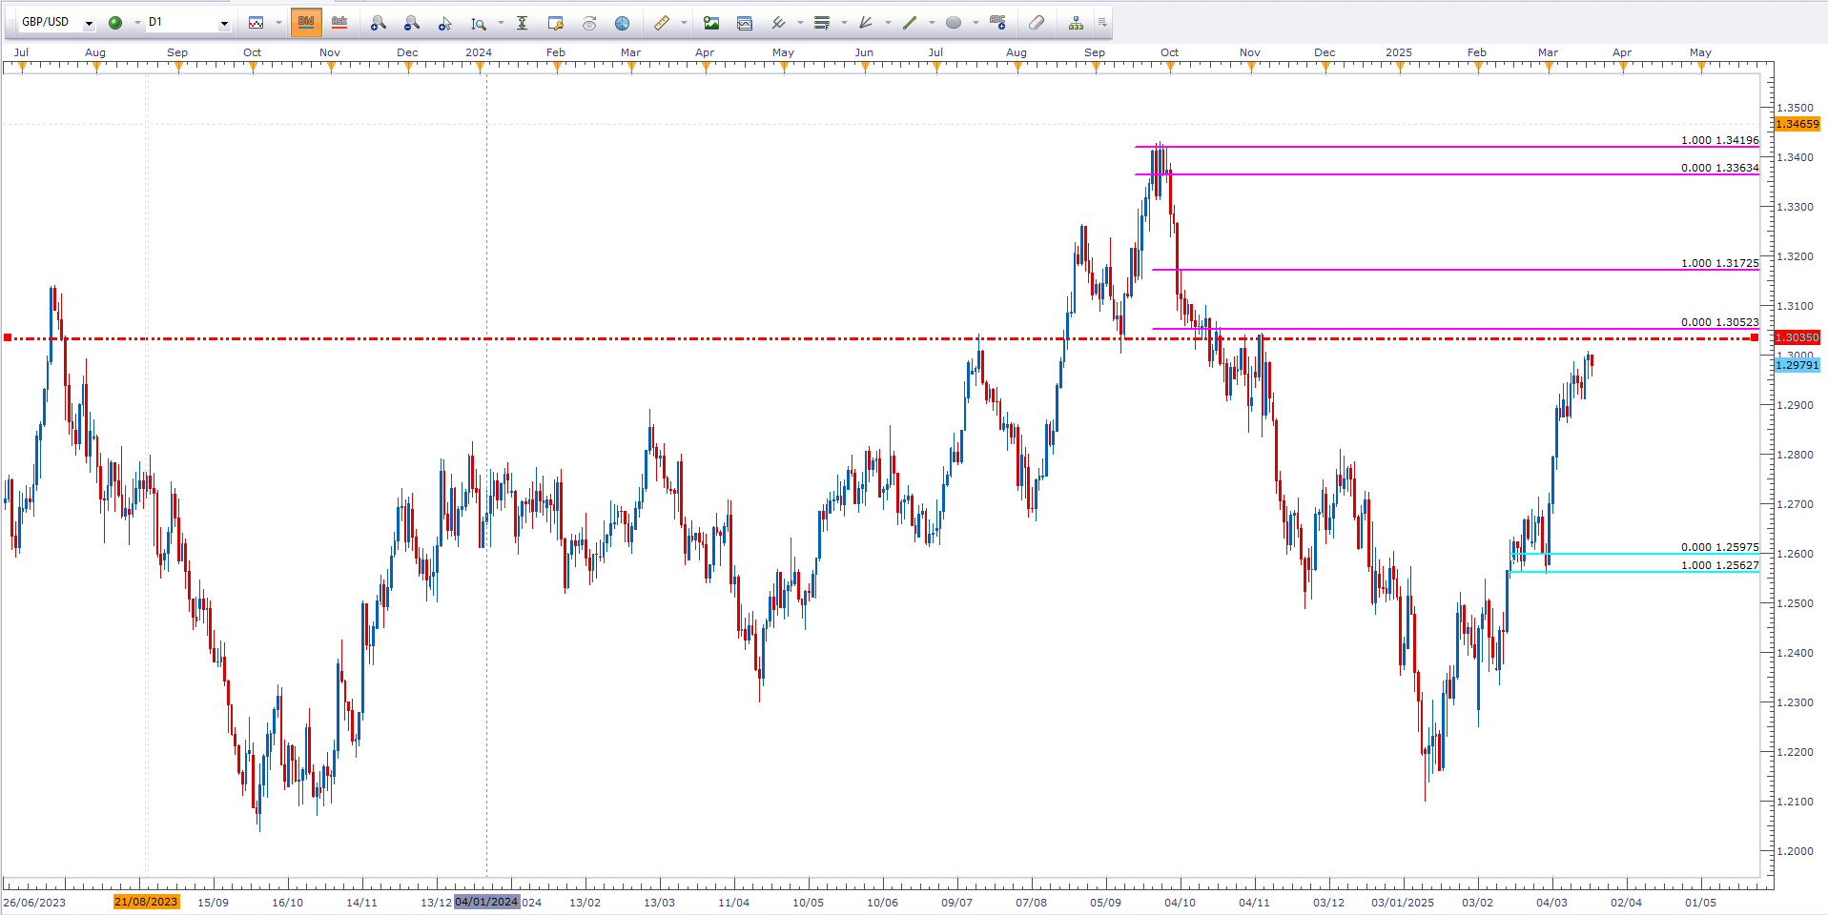
Task: Toggle the Ask price button
Action: click(x=339, y=23)
